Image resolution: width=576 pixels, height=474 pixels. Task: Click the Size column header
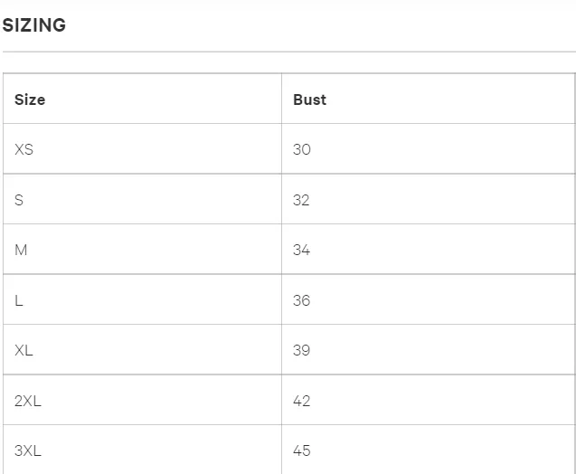pyautogui.click(x=30, y=100)
